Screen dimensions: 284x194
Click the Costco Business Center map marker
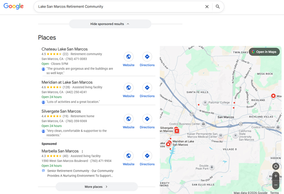click(x=203, y=124)
